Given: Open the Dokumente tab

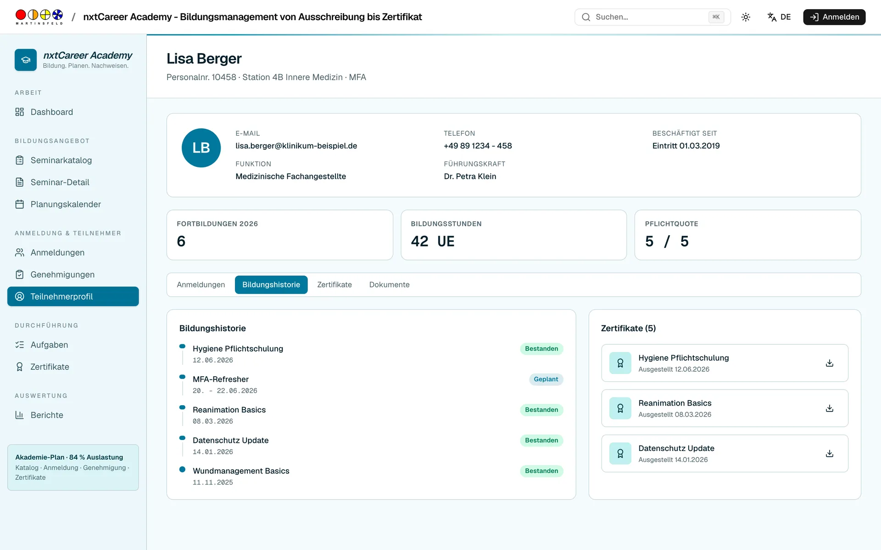Looking at the screenshot, I should click(389, 285).
